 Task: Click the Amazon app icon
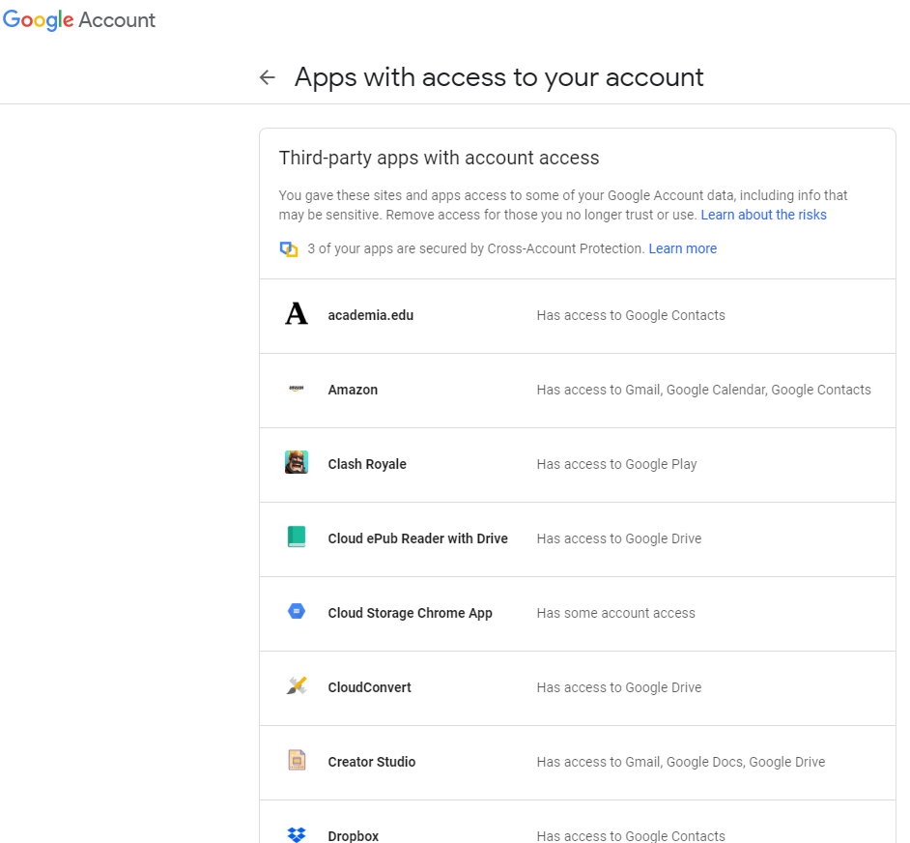pos(297,390)
